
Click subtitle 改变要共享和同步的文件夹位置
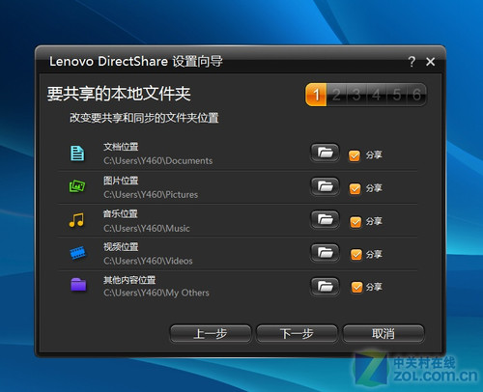pyautogui.click(x=144, y=118)
